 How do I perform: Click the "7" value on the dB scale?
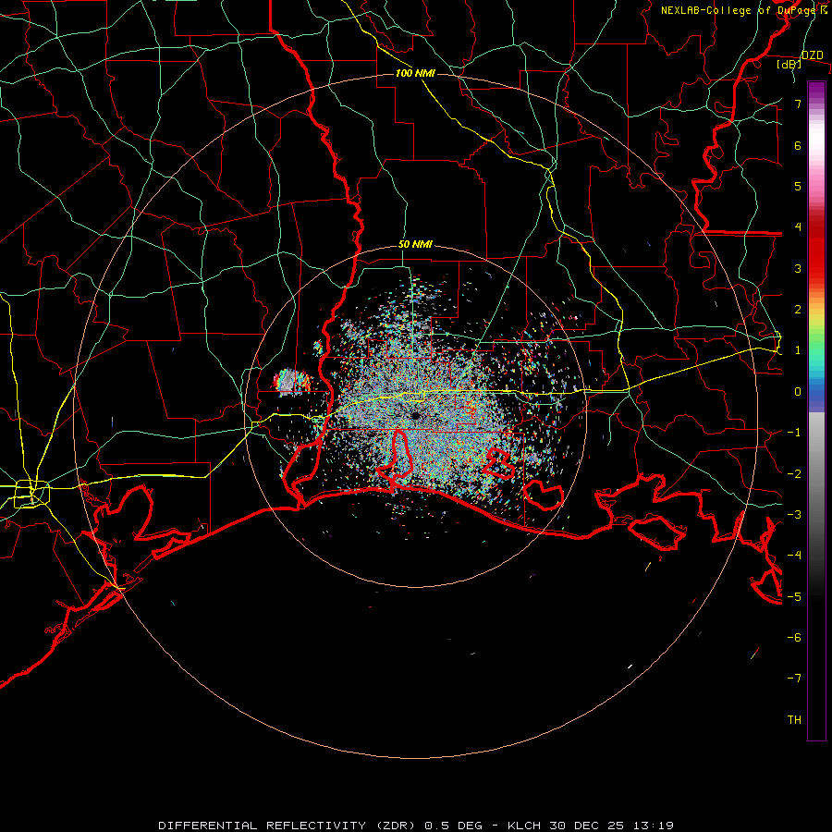(x=798, y=104)
